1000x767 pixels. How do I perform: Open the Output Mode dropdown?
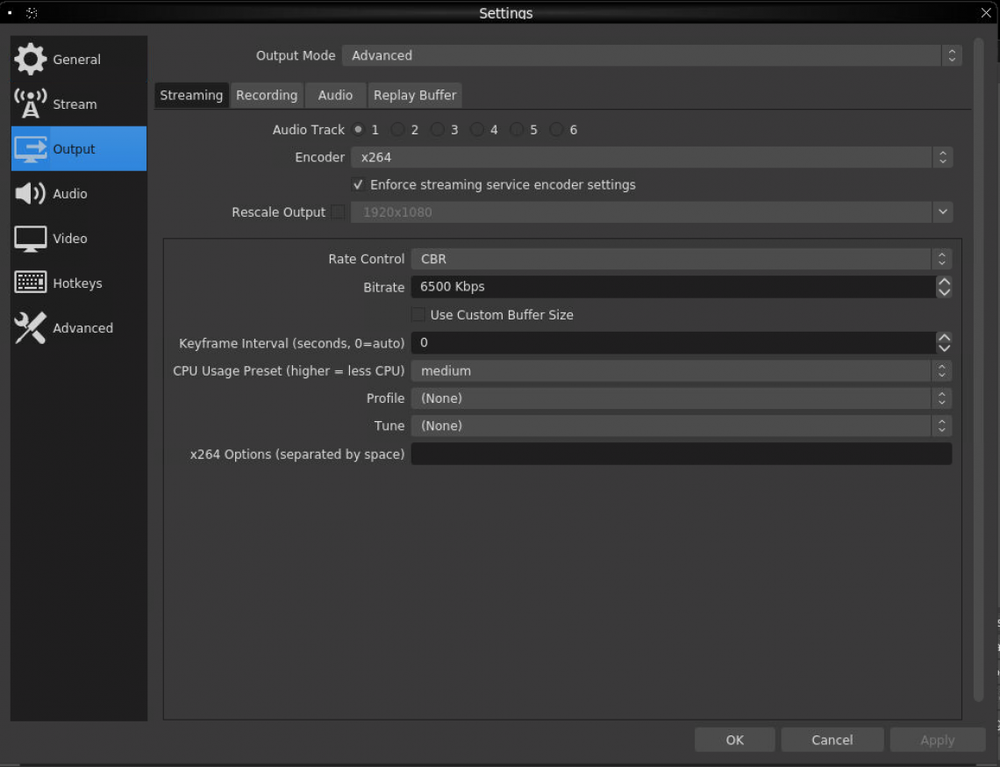[x=651, y=55]
